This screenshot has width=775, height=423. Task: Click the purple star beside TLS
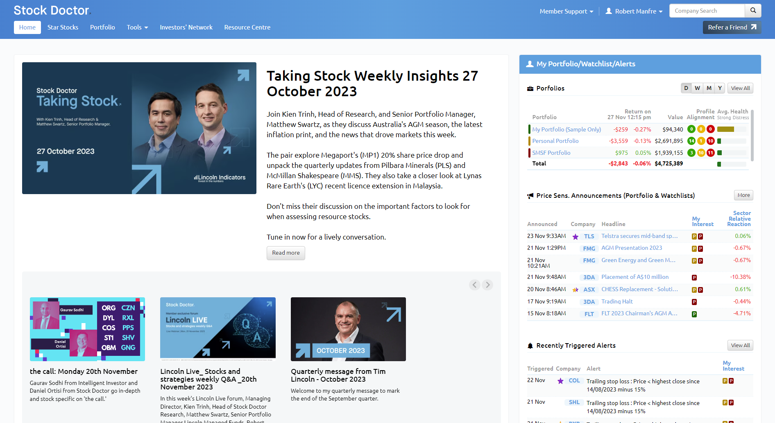tap(576, 237)
